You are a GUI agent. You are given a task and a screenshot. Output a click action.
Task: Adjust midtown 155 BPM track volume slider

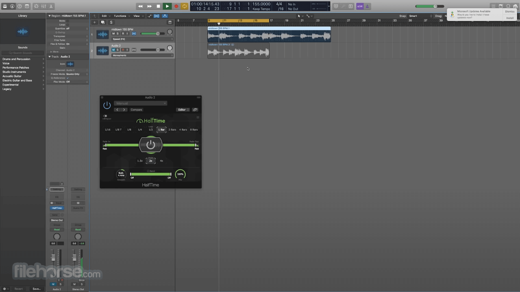pos(152,34)
